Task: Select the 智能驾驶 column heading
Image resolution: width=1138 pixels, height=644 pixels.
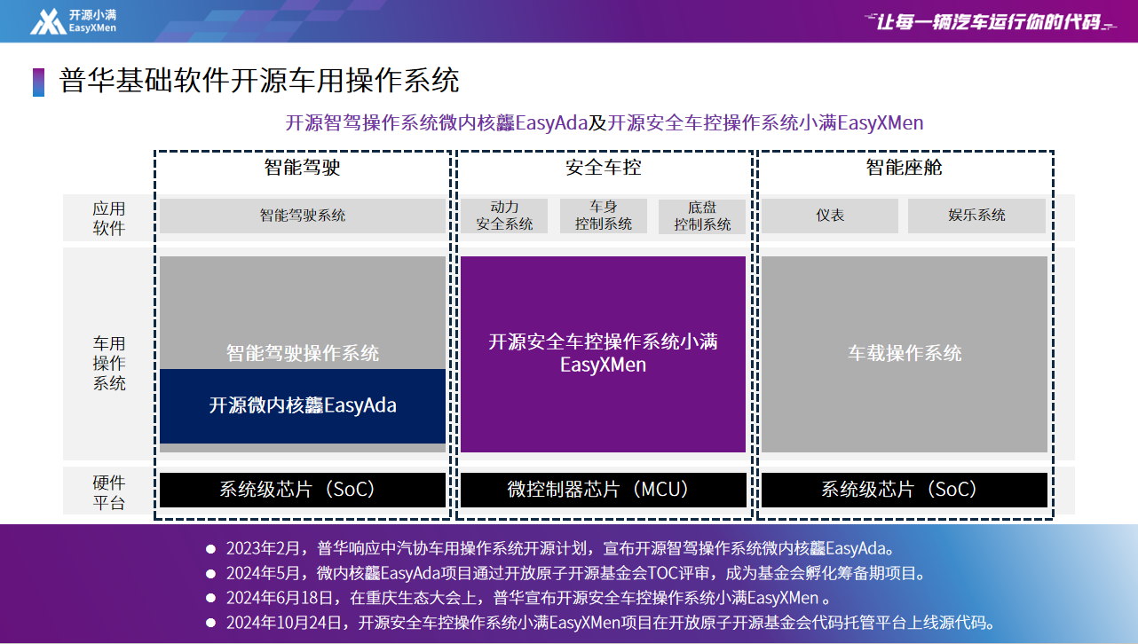Action: pyautogui.click(x=302, y=168)
